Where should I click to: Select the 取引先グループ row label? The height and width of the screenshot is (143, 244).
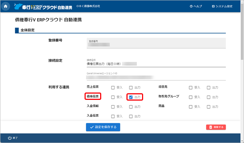(169, 96)
